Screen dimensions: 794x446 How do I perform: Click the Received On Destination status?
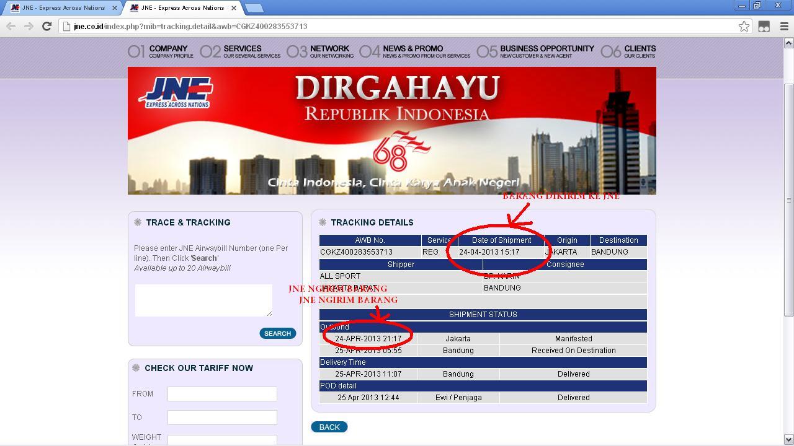tap(573, 351)
